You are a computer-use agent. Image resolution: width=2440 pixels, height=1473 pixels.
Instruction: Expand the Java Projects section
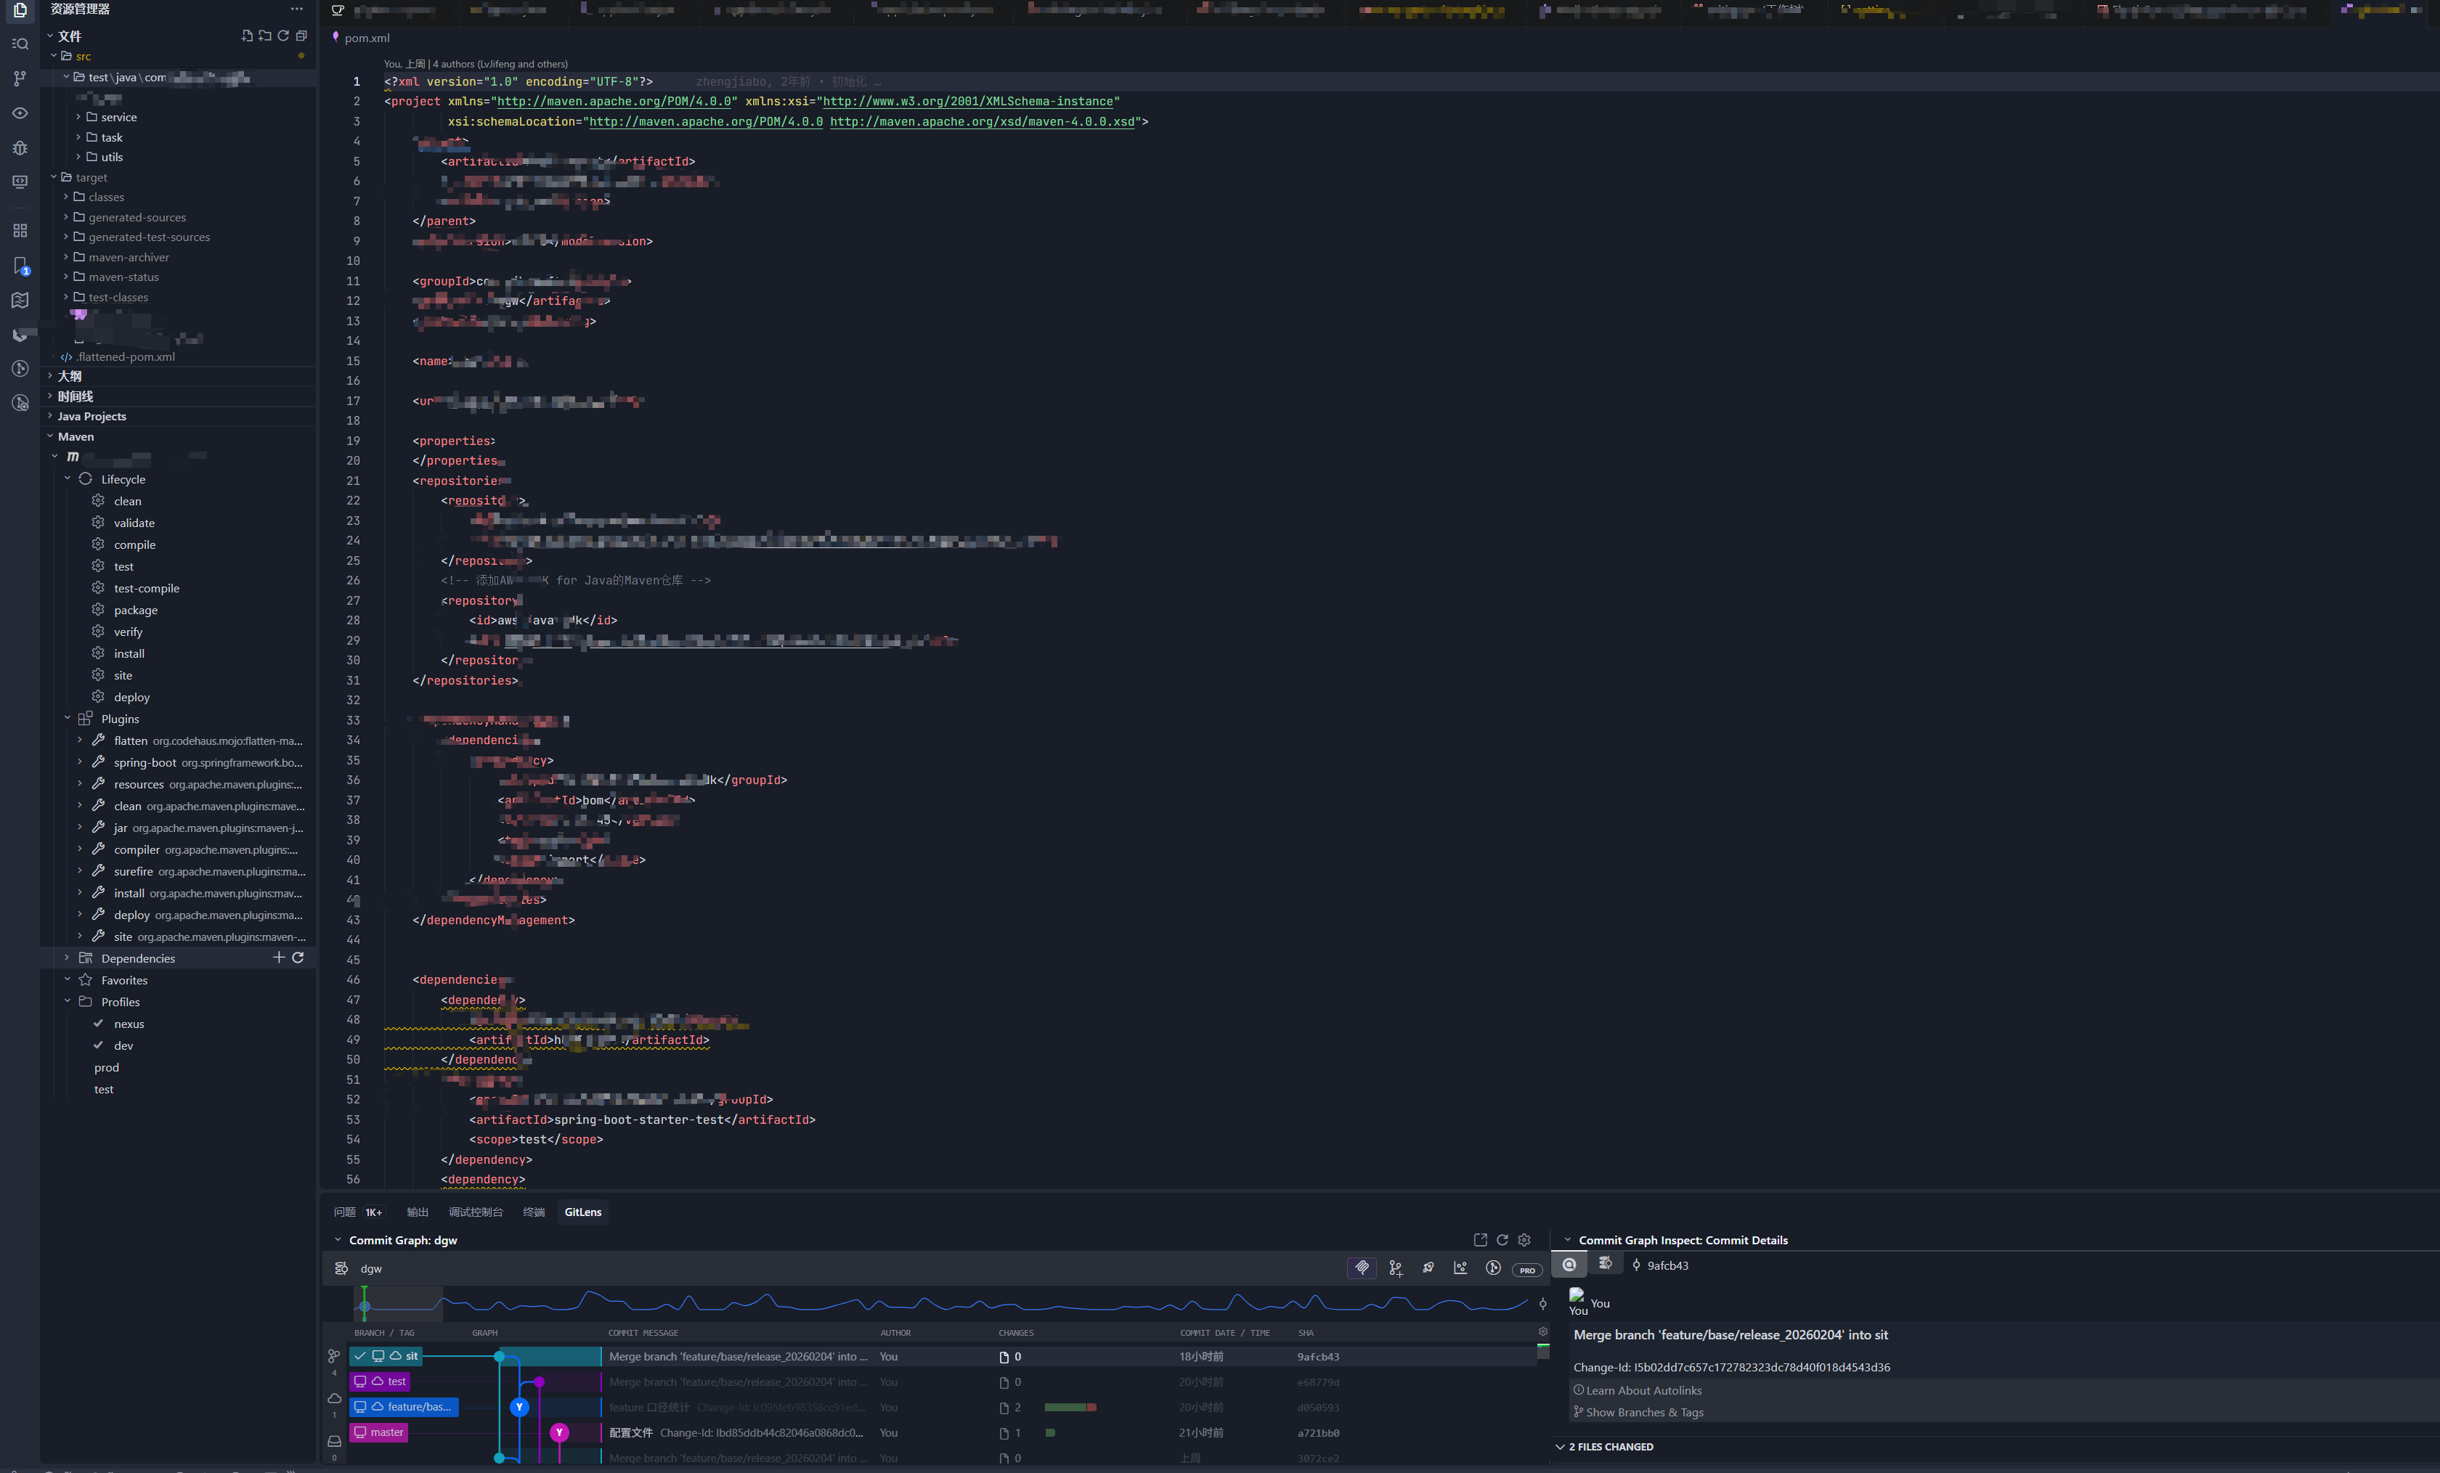pos(91,417)
